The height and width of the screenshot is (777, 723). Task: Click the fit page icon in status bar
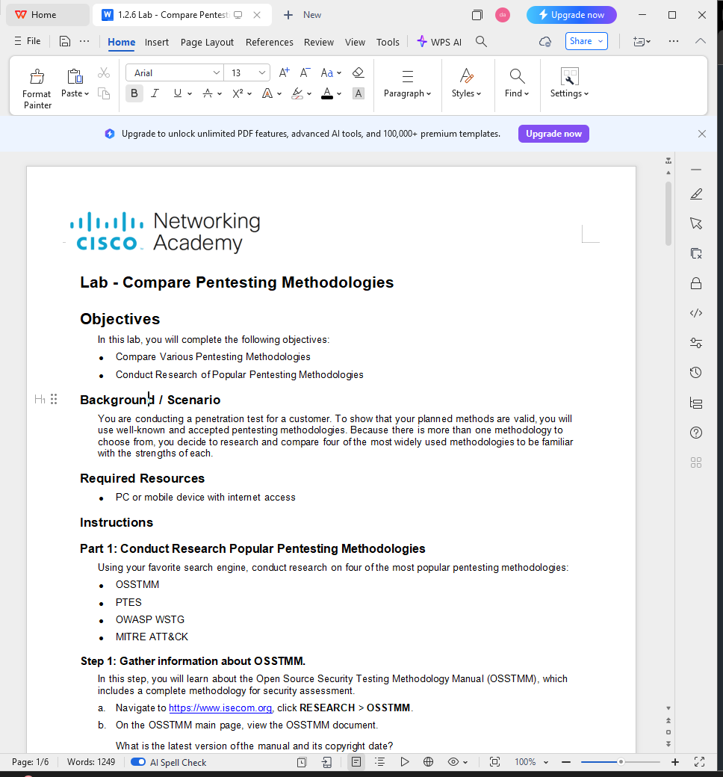(x=494, y=761)
